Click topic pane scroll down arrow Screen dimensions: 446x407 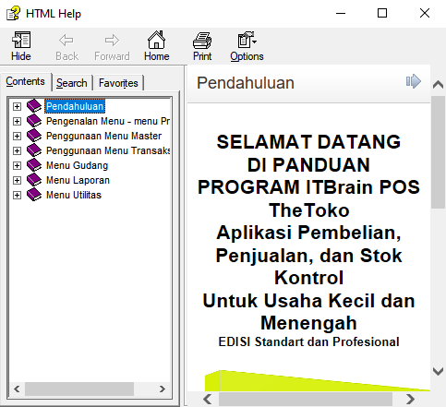pyautogui.click(x=438, y=371)
